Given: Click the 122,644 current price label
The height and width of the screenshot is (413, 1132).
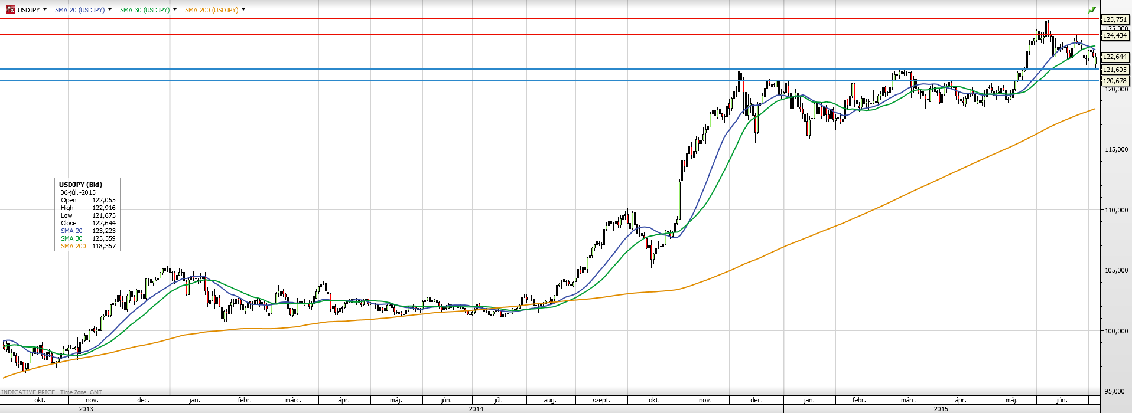Looking at the screenshot, I should [1115, 57].
